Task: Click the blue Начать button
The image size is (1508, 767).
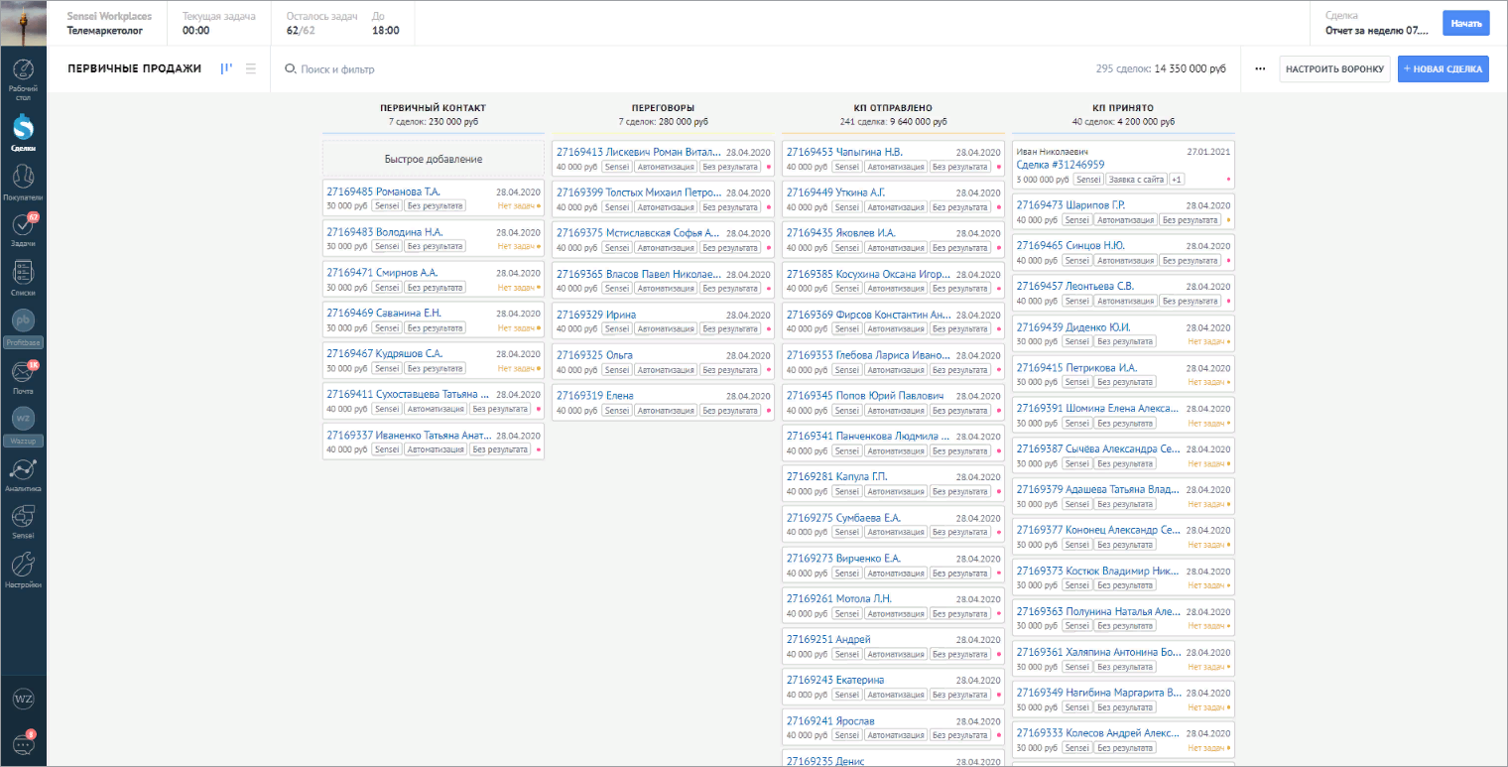Action: tap(1465, 23)
